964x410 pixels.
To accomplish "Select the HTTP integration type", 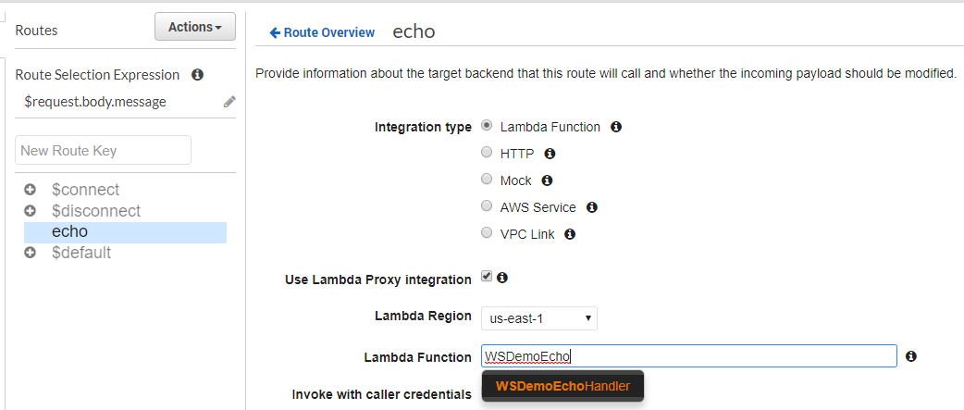I will point(487,153).
